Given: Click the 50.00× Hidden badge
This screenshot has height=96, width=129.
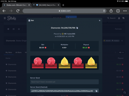Looking at the screenshot, I should click(111, 41).
